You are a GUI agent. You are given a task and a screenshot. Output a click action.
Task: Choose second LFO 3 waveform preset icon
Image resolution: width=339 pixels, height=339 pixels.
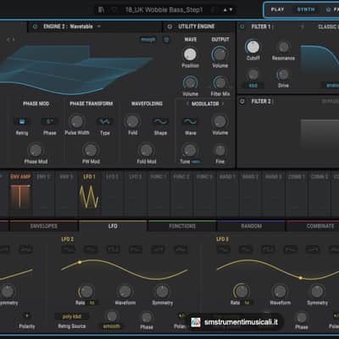246,249
